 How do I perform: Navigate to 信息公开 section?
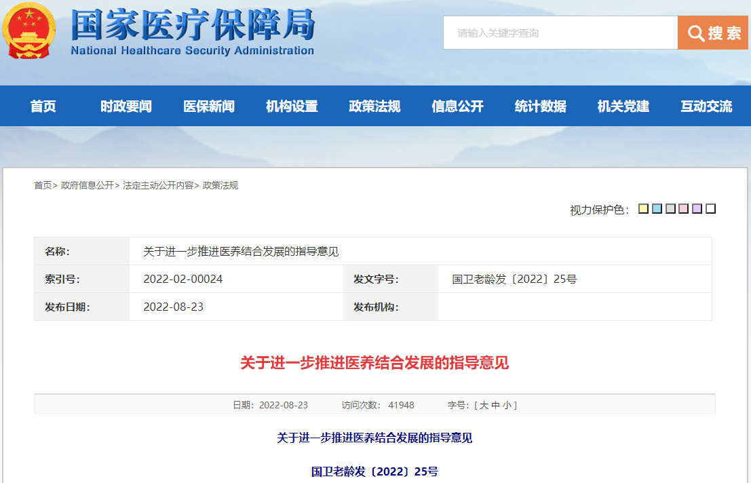457,107
